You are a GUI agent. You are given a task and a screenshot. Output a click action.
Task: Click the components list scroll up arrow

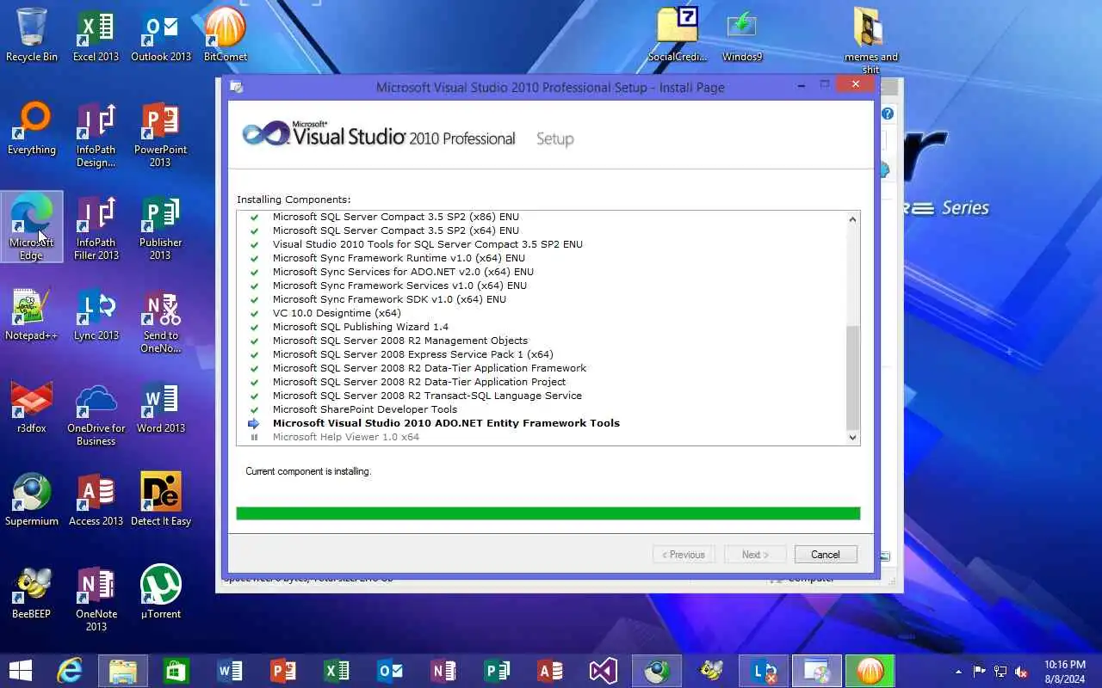click(x=852, y=219)
